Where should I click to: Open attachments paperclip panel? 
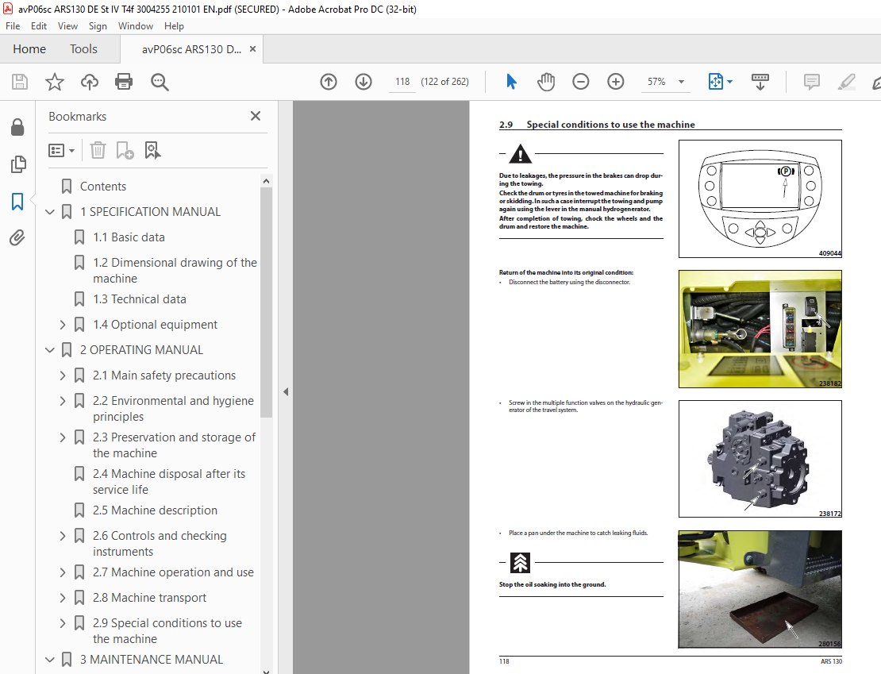click(17, 238)
